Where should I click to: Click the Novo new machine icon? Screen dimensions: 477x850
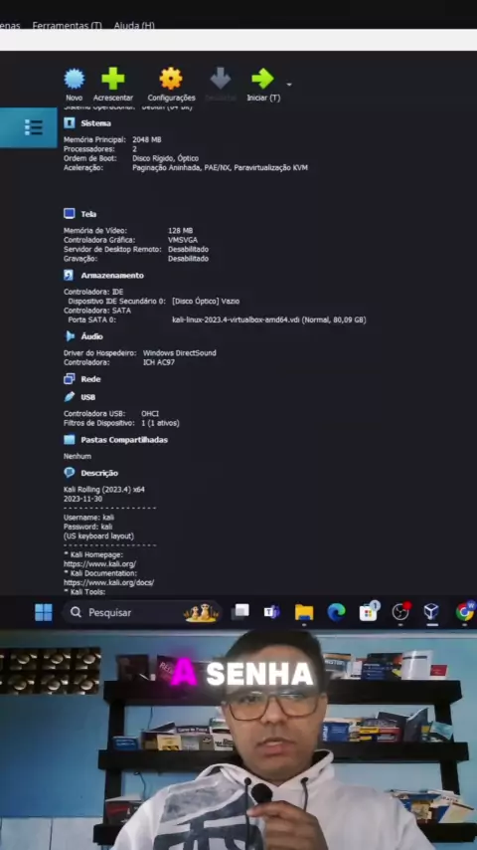pos(75,79)
